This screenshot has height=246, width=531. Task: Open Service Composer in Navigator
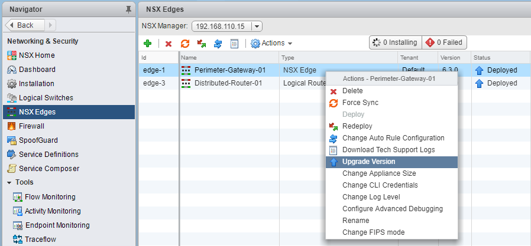click(x=69, y=168)
